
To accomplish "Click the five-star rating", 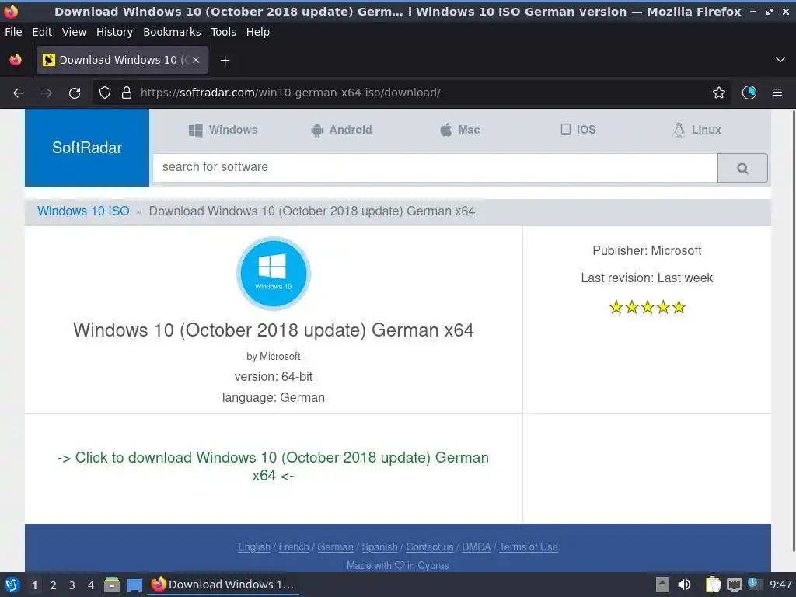I will 648,307.
